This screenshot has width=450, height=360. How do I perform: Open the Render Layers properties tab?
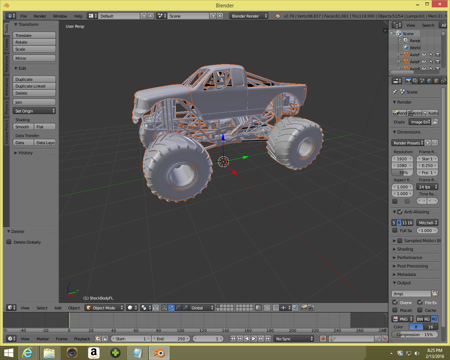point(415,81)
